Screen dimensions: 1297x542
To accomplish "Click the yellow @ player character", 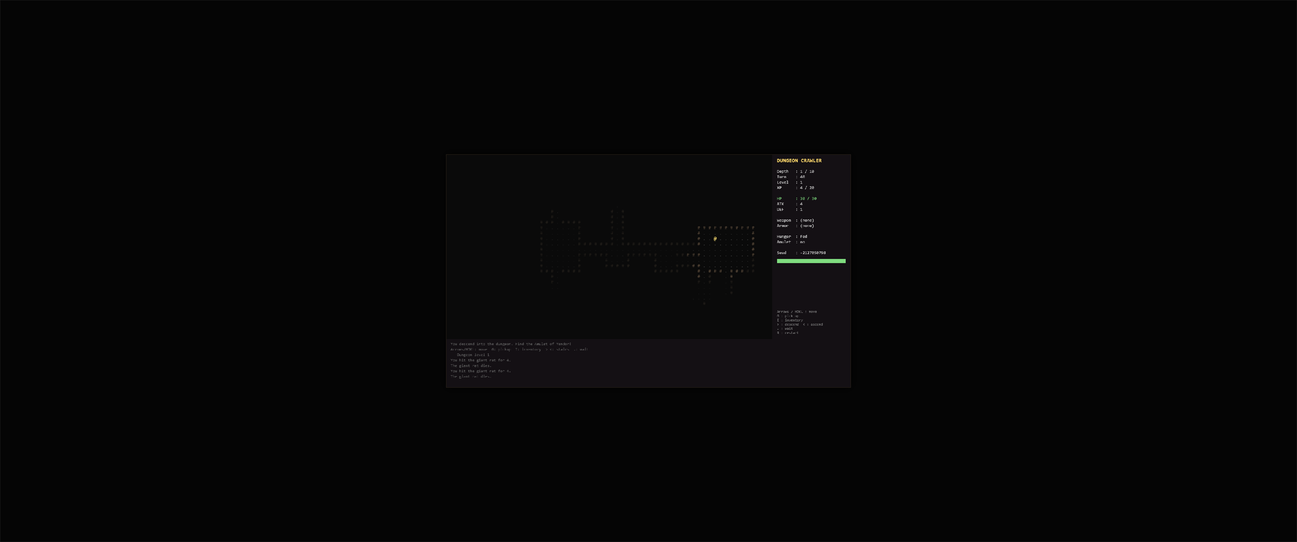I will (x=715, y=238).
